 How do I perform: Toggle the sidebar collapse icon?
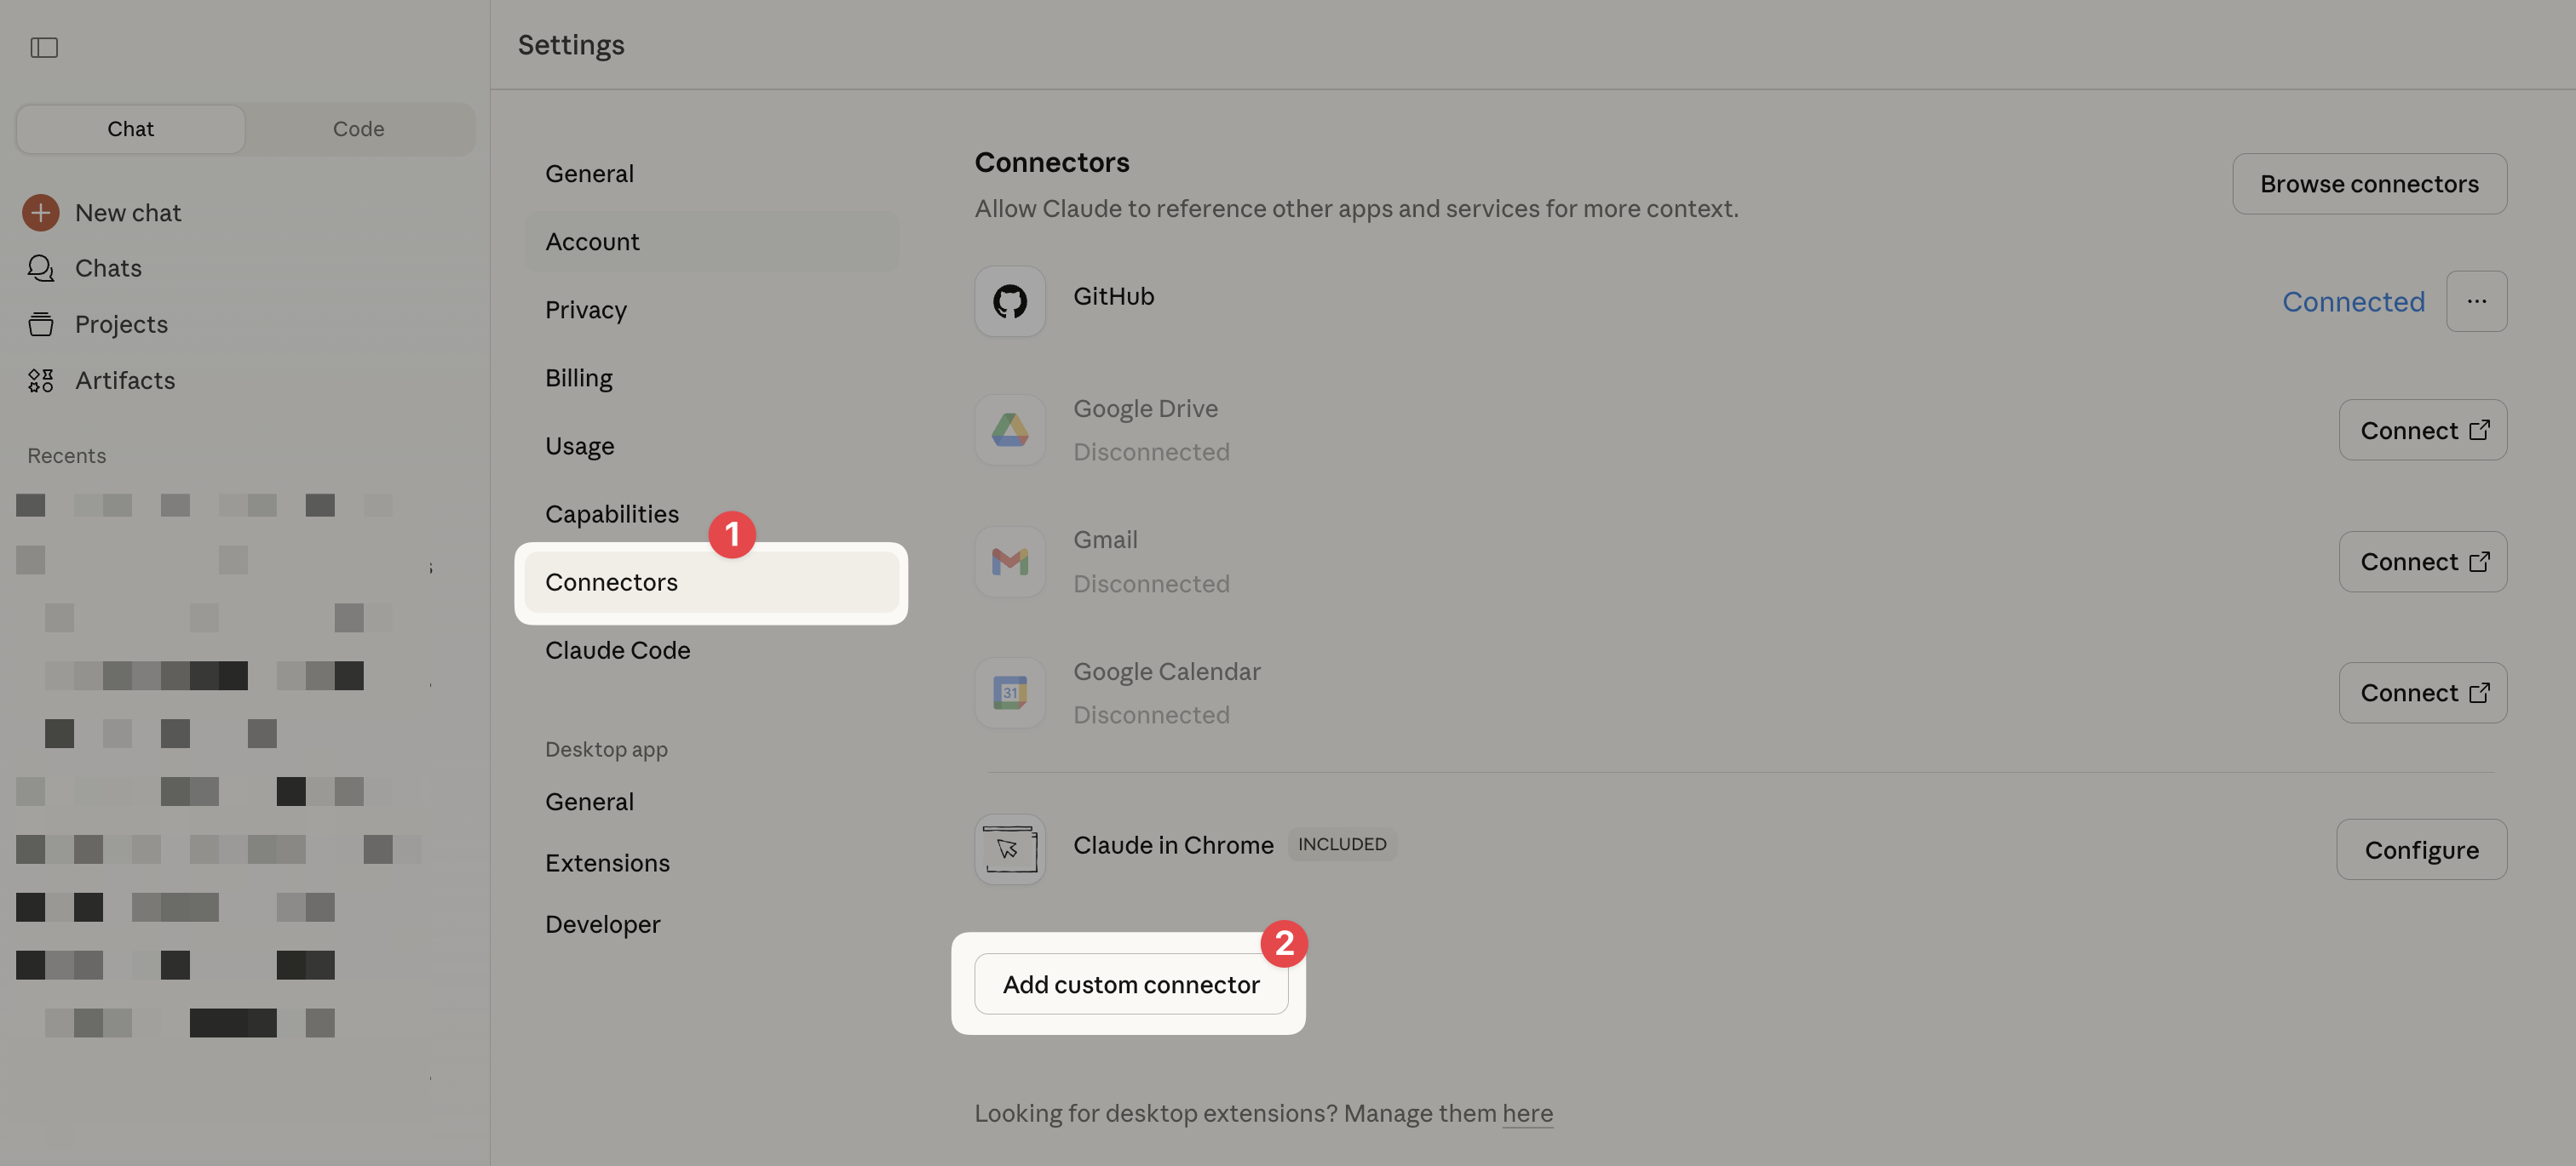pos(44,47)
